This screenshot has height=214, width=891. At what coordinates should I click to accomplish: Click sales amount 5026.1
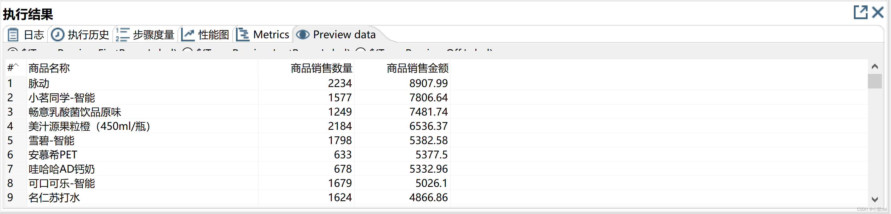tap(431, 183)
